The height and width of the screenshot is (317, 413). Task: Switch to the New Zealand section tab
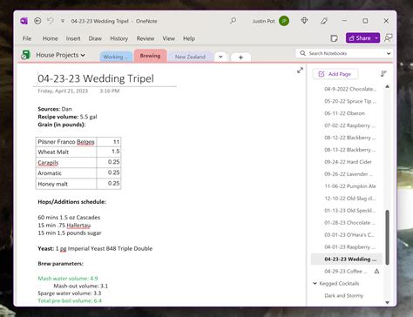[190, 57]
